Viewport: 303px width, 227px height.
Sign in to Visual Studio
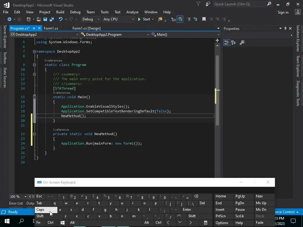[283, 12]
